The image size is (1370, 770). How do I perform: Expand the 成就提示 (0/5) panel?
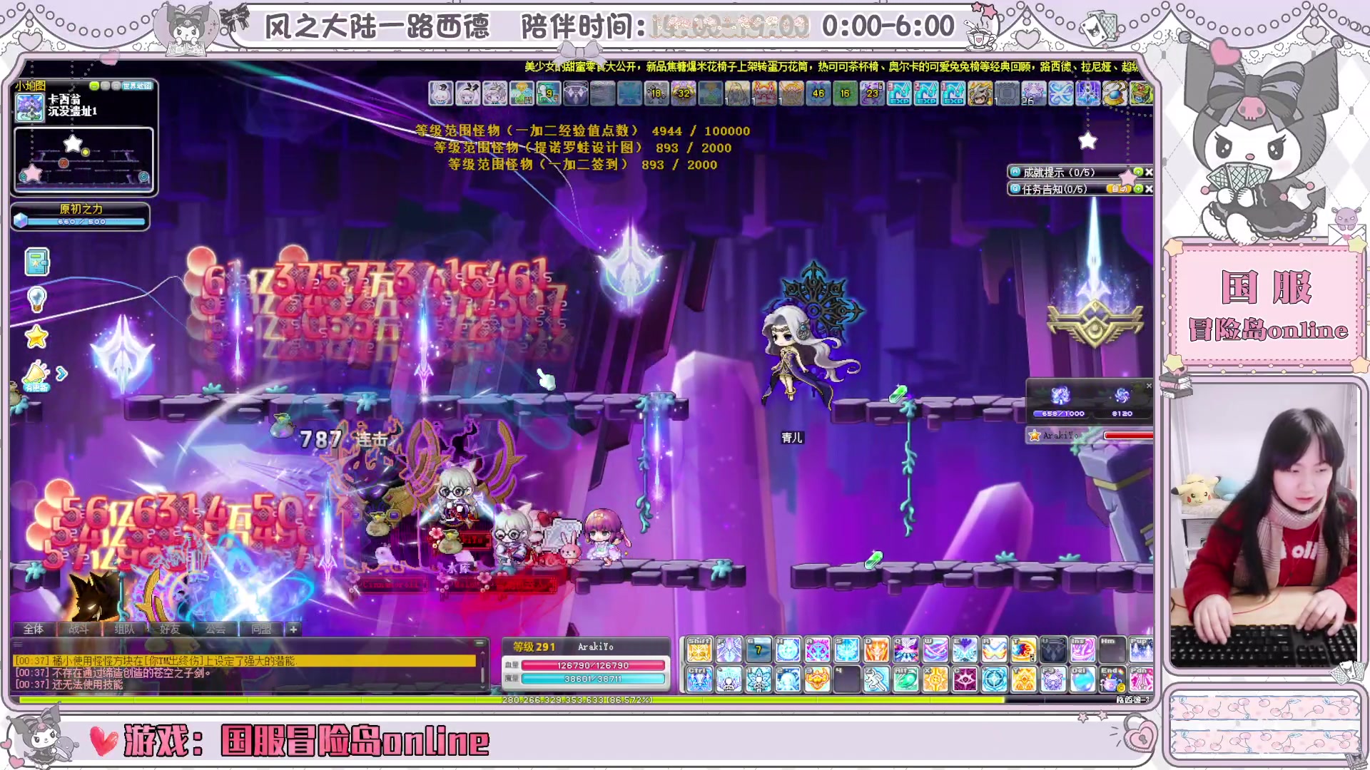1138,172
